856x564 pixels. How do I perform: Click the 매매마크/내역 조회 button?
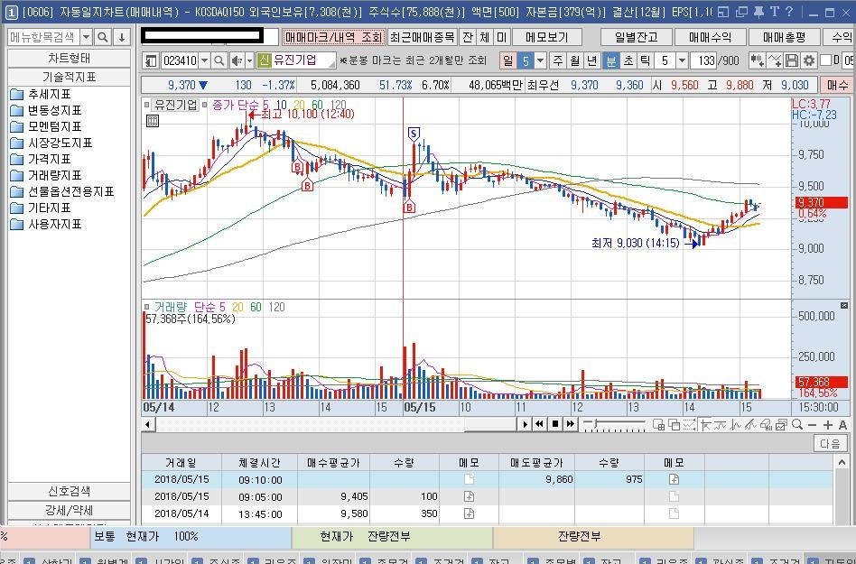coord(333,37)
